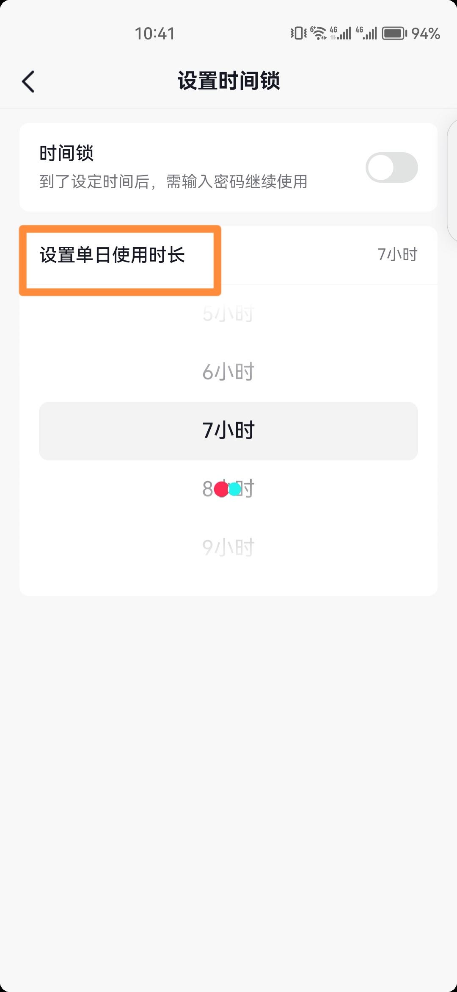Tap the red and cyan loading dots
The width and height of the screenshot is (457, 992).
pyautogui.click(x=228, y=489)
